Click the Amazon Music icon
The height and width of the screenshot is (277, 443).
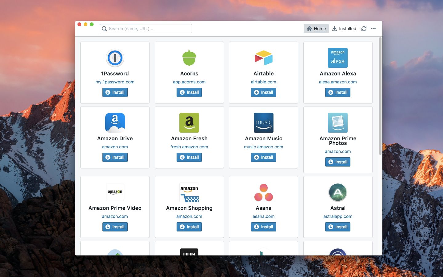[x=264, y=123]
